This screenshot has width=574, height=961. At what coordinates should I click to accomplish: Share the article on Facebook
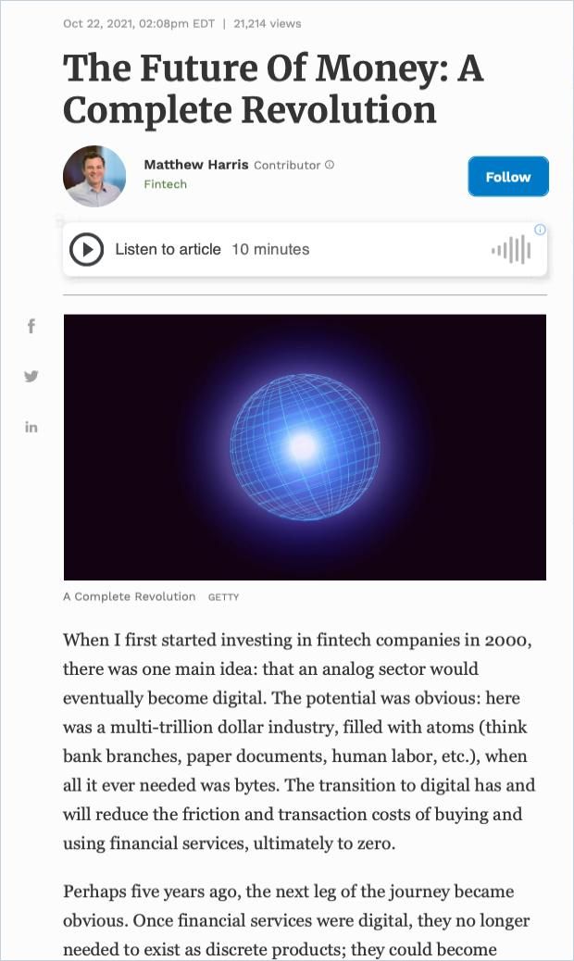31,326
